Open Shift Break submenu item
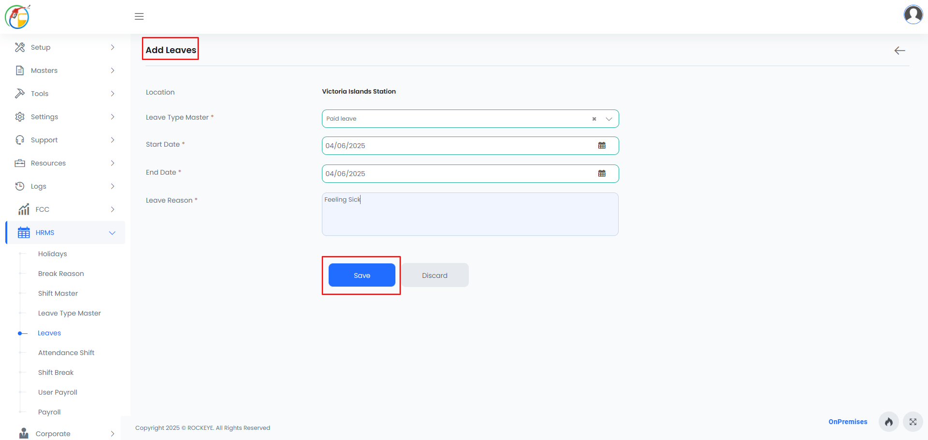The height and width of the screenshot is (440, 928). (x=56, y=372)
